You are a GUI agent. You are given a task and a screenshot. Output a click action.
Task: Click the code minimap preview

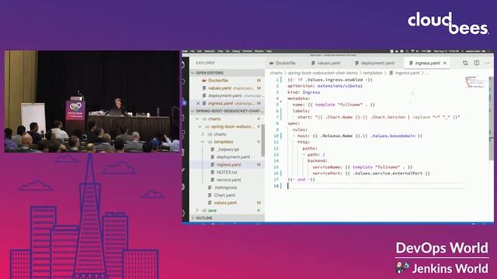(x=474, y=82)
